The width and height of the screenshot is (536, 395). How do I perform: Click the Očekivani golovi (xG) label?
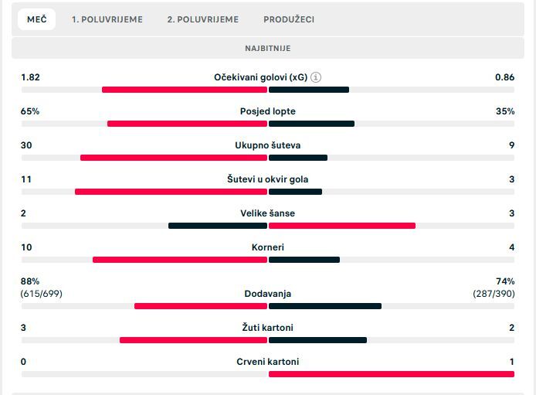tap(260, 77)
